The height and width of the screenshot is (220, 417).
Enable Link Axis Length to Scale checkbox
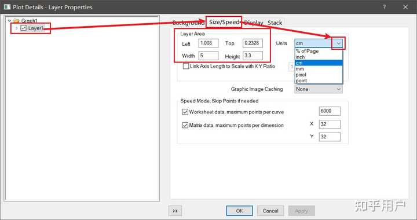coord(186,66)
